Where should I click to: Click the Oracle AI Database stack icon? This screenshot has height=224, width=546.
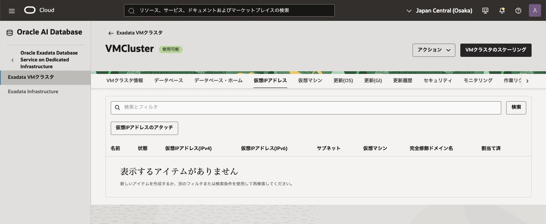(10, 33)
